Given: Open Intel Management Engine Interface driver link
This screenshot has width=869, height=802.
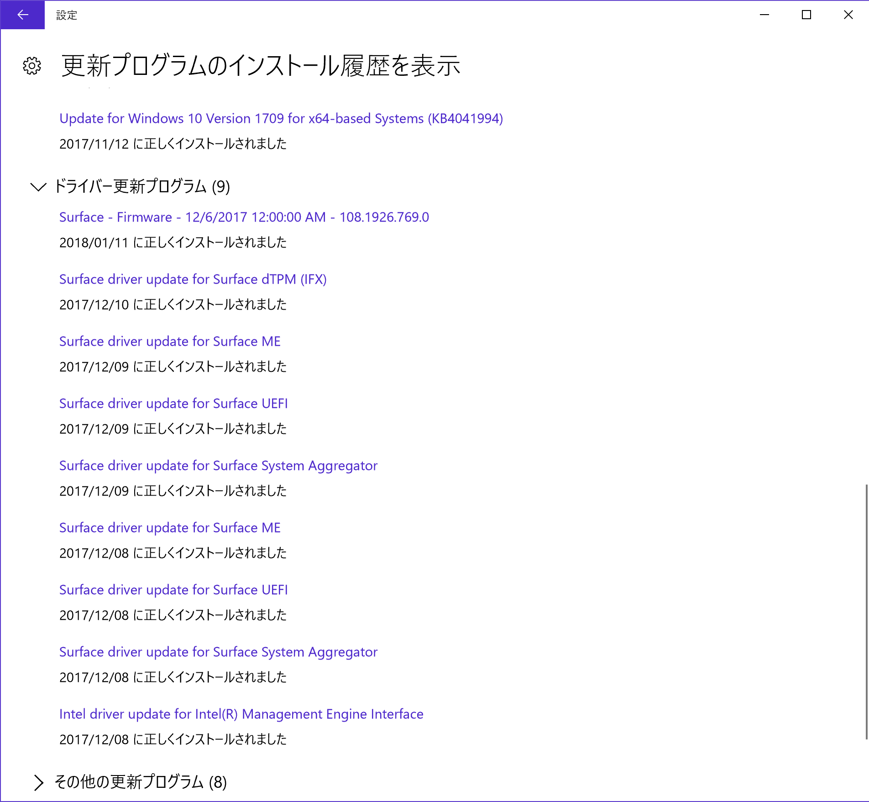Looking at the screenshot, I should coord(241,714).
